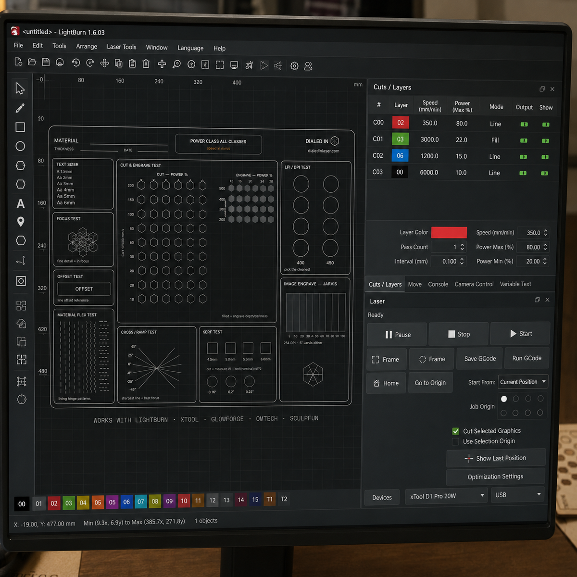Click the Start button in Laser panel
This screenshot has height=577, width=577.
[520, 334]
